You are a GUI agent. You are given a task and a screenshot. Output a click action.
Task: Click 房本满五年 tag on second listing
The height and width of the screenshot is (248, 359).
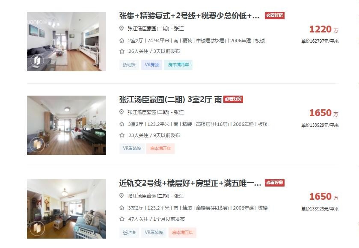click(x=160, y=149)
